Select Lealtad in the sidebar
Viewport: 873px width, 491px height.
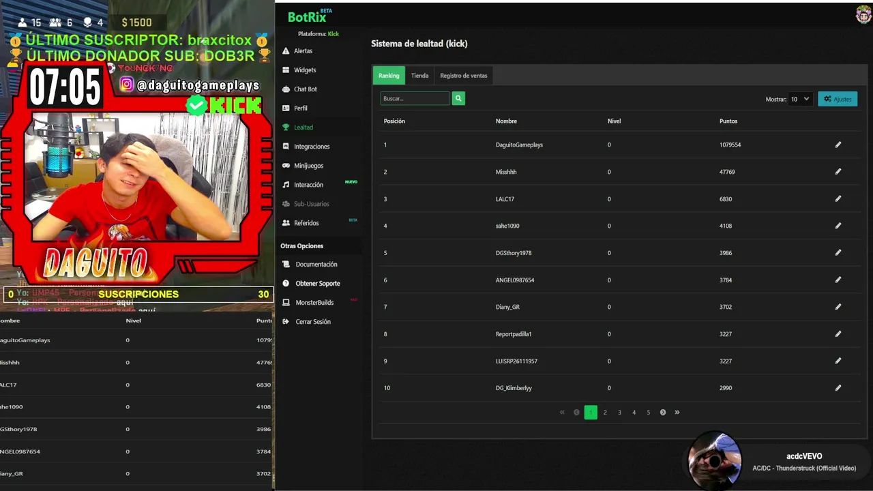pos(304,128)
